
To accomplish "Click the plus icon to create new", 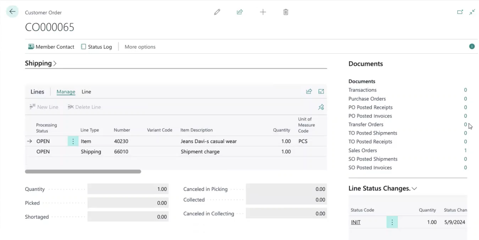I will (263, 12).
